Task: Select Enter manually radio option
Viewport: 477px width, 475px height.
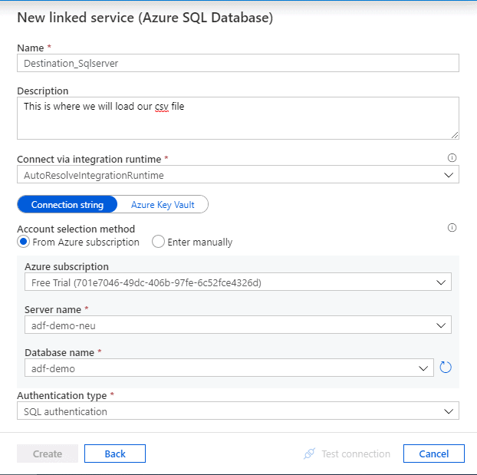Action: (x=159, y=242)
